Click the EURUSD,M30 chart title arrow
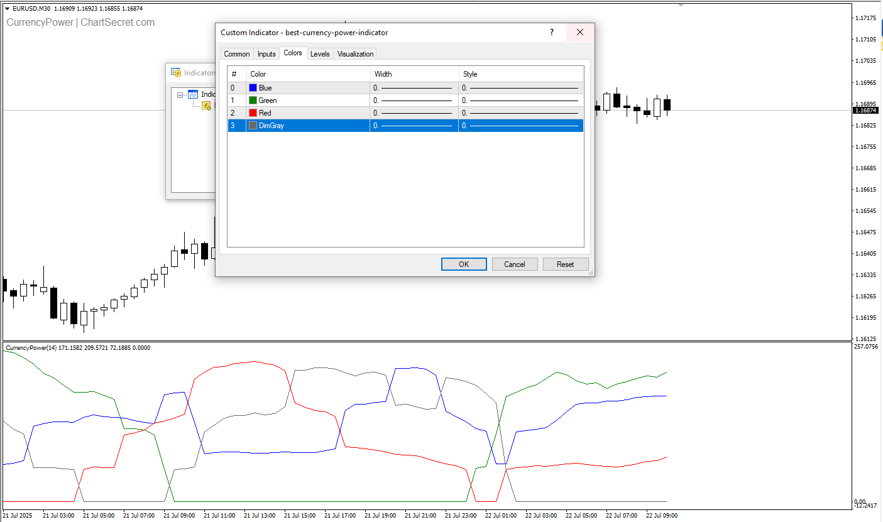The height and width of the screenshot is (522, 883). tap(7, 9)
